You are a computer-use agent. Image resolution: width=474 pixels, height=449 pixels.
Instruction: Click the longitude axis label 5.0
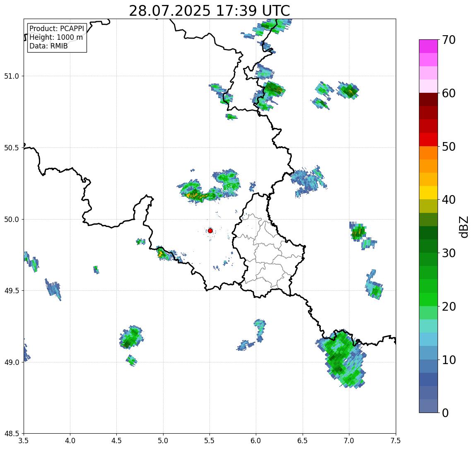tap(163, 441)
